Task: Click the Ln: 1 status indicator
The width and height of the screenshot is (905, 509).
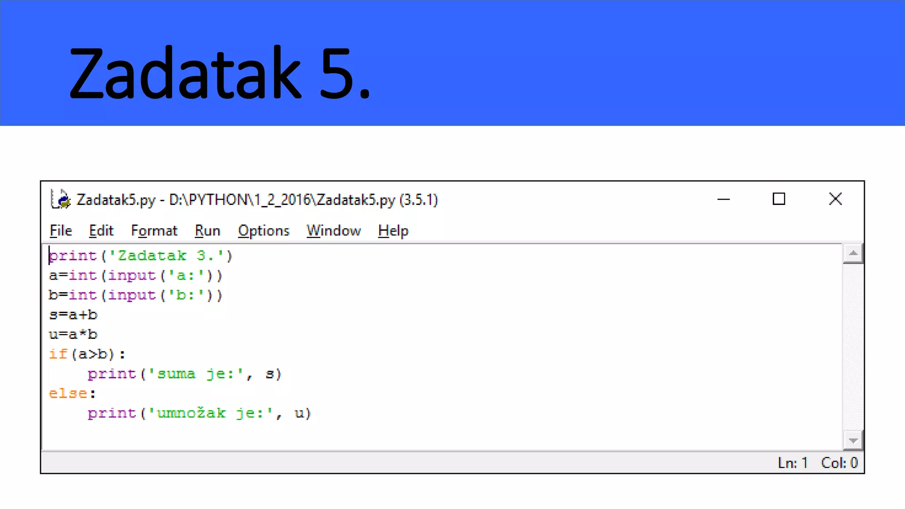Action: (793, 463)
